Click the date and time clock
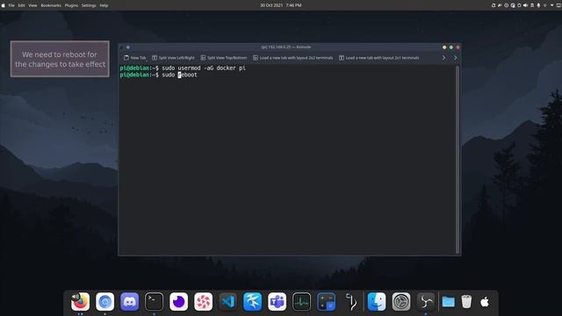562x316 pixels. point(281,5)
